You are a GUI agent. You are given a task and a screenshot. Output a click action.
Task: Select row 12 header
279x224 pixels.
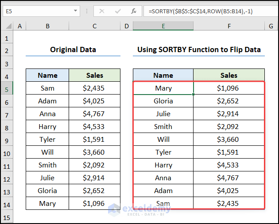(x=7, y=178)
